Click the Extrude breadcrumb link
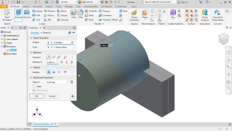The image size is (232, 131). 35,32
